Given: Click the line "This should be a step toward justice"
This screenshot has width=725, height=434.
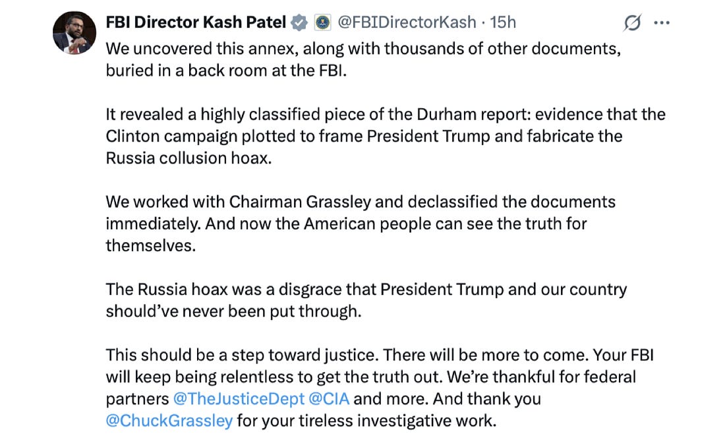Looking at the screenshot, I should click(380, 355).
